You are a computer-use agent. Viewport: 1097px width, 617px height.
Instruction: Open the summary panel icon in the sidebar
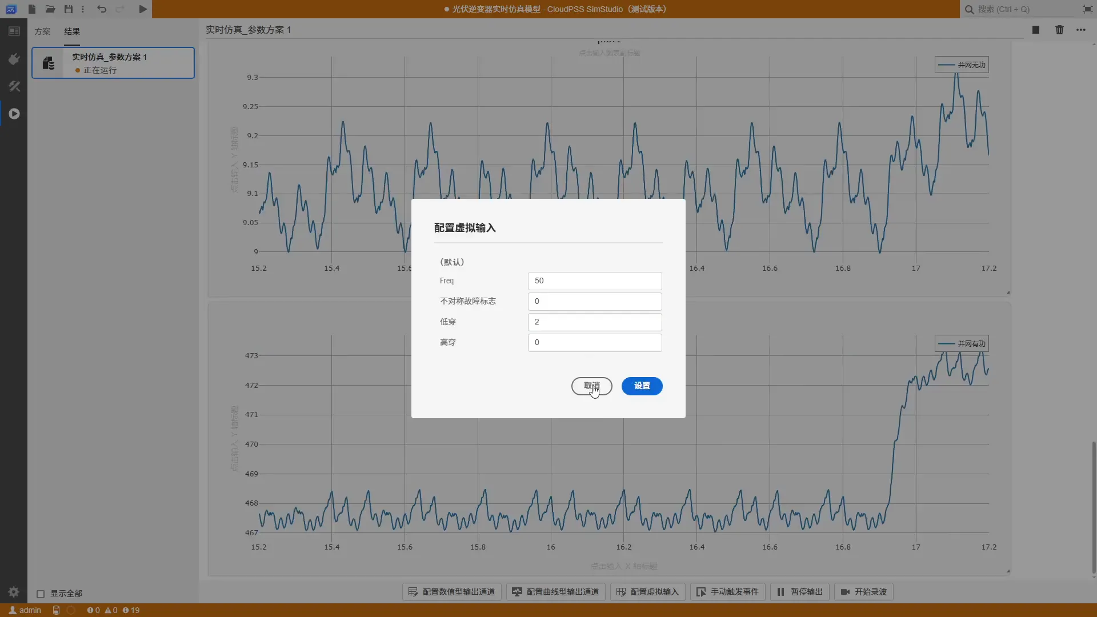(x=14, y=31)
